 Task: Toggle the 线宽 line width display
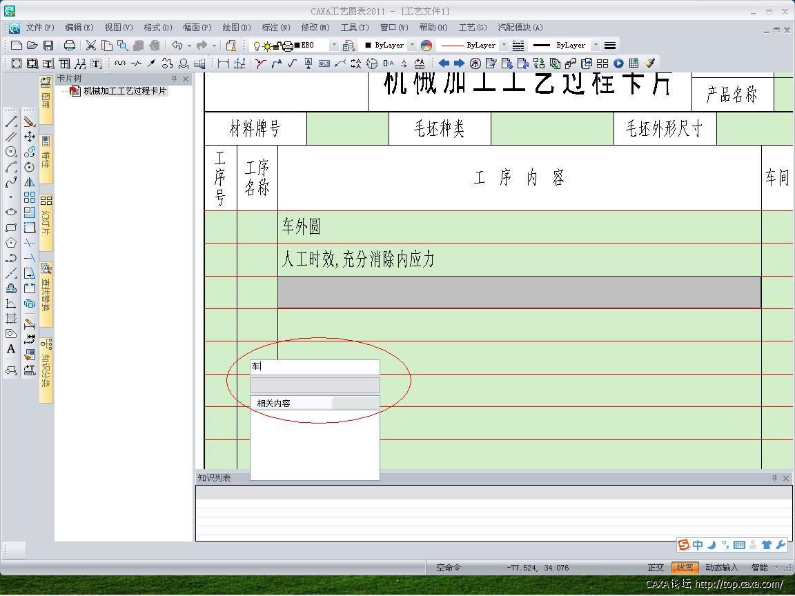click(x=685, y=567)
